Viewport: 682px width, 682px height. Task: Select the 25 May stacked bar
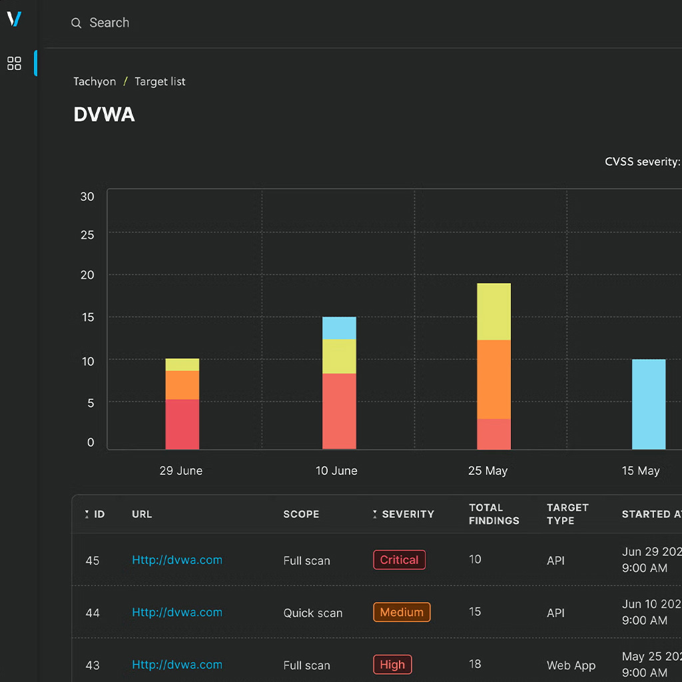tap(494, 366)
